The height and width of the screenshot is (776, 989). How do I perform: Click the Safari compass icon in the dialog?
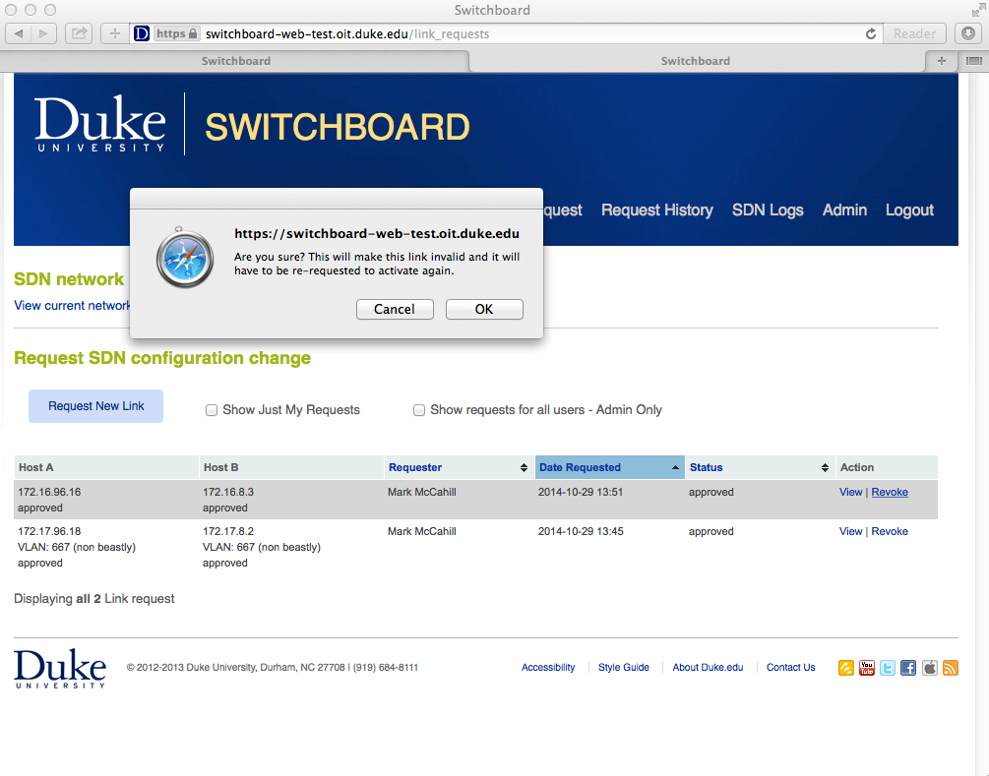[185, 258]
